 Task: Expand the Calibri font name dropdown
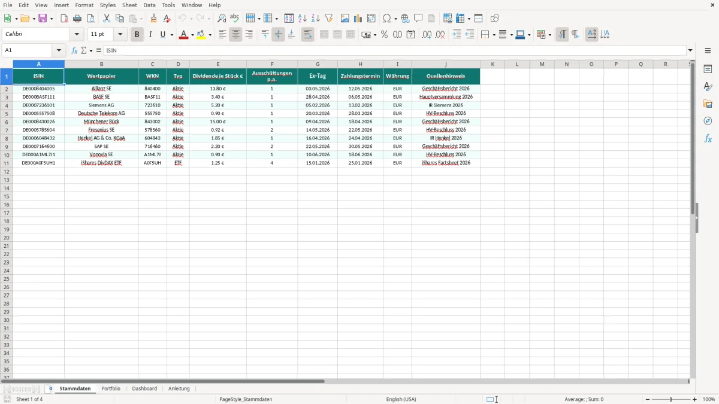click(x=77, y=35)
